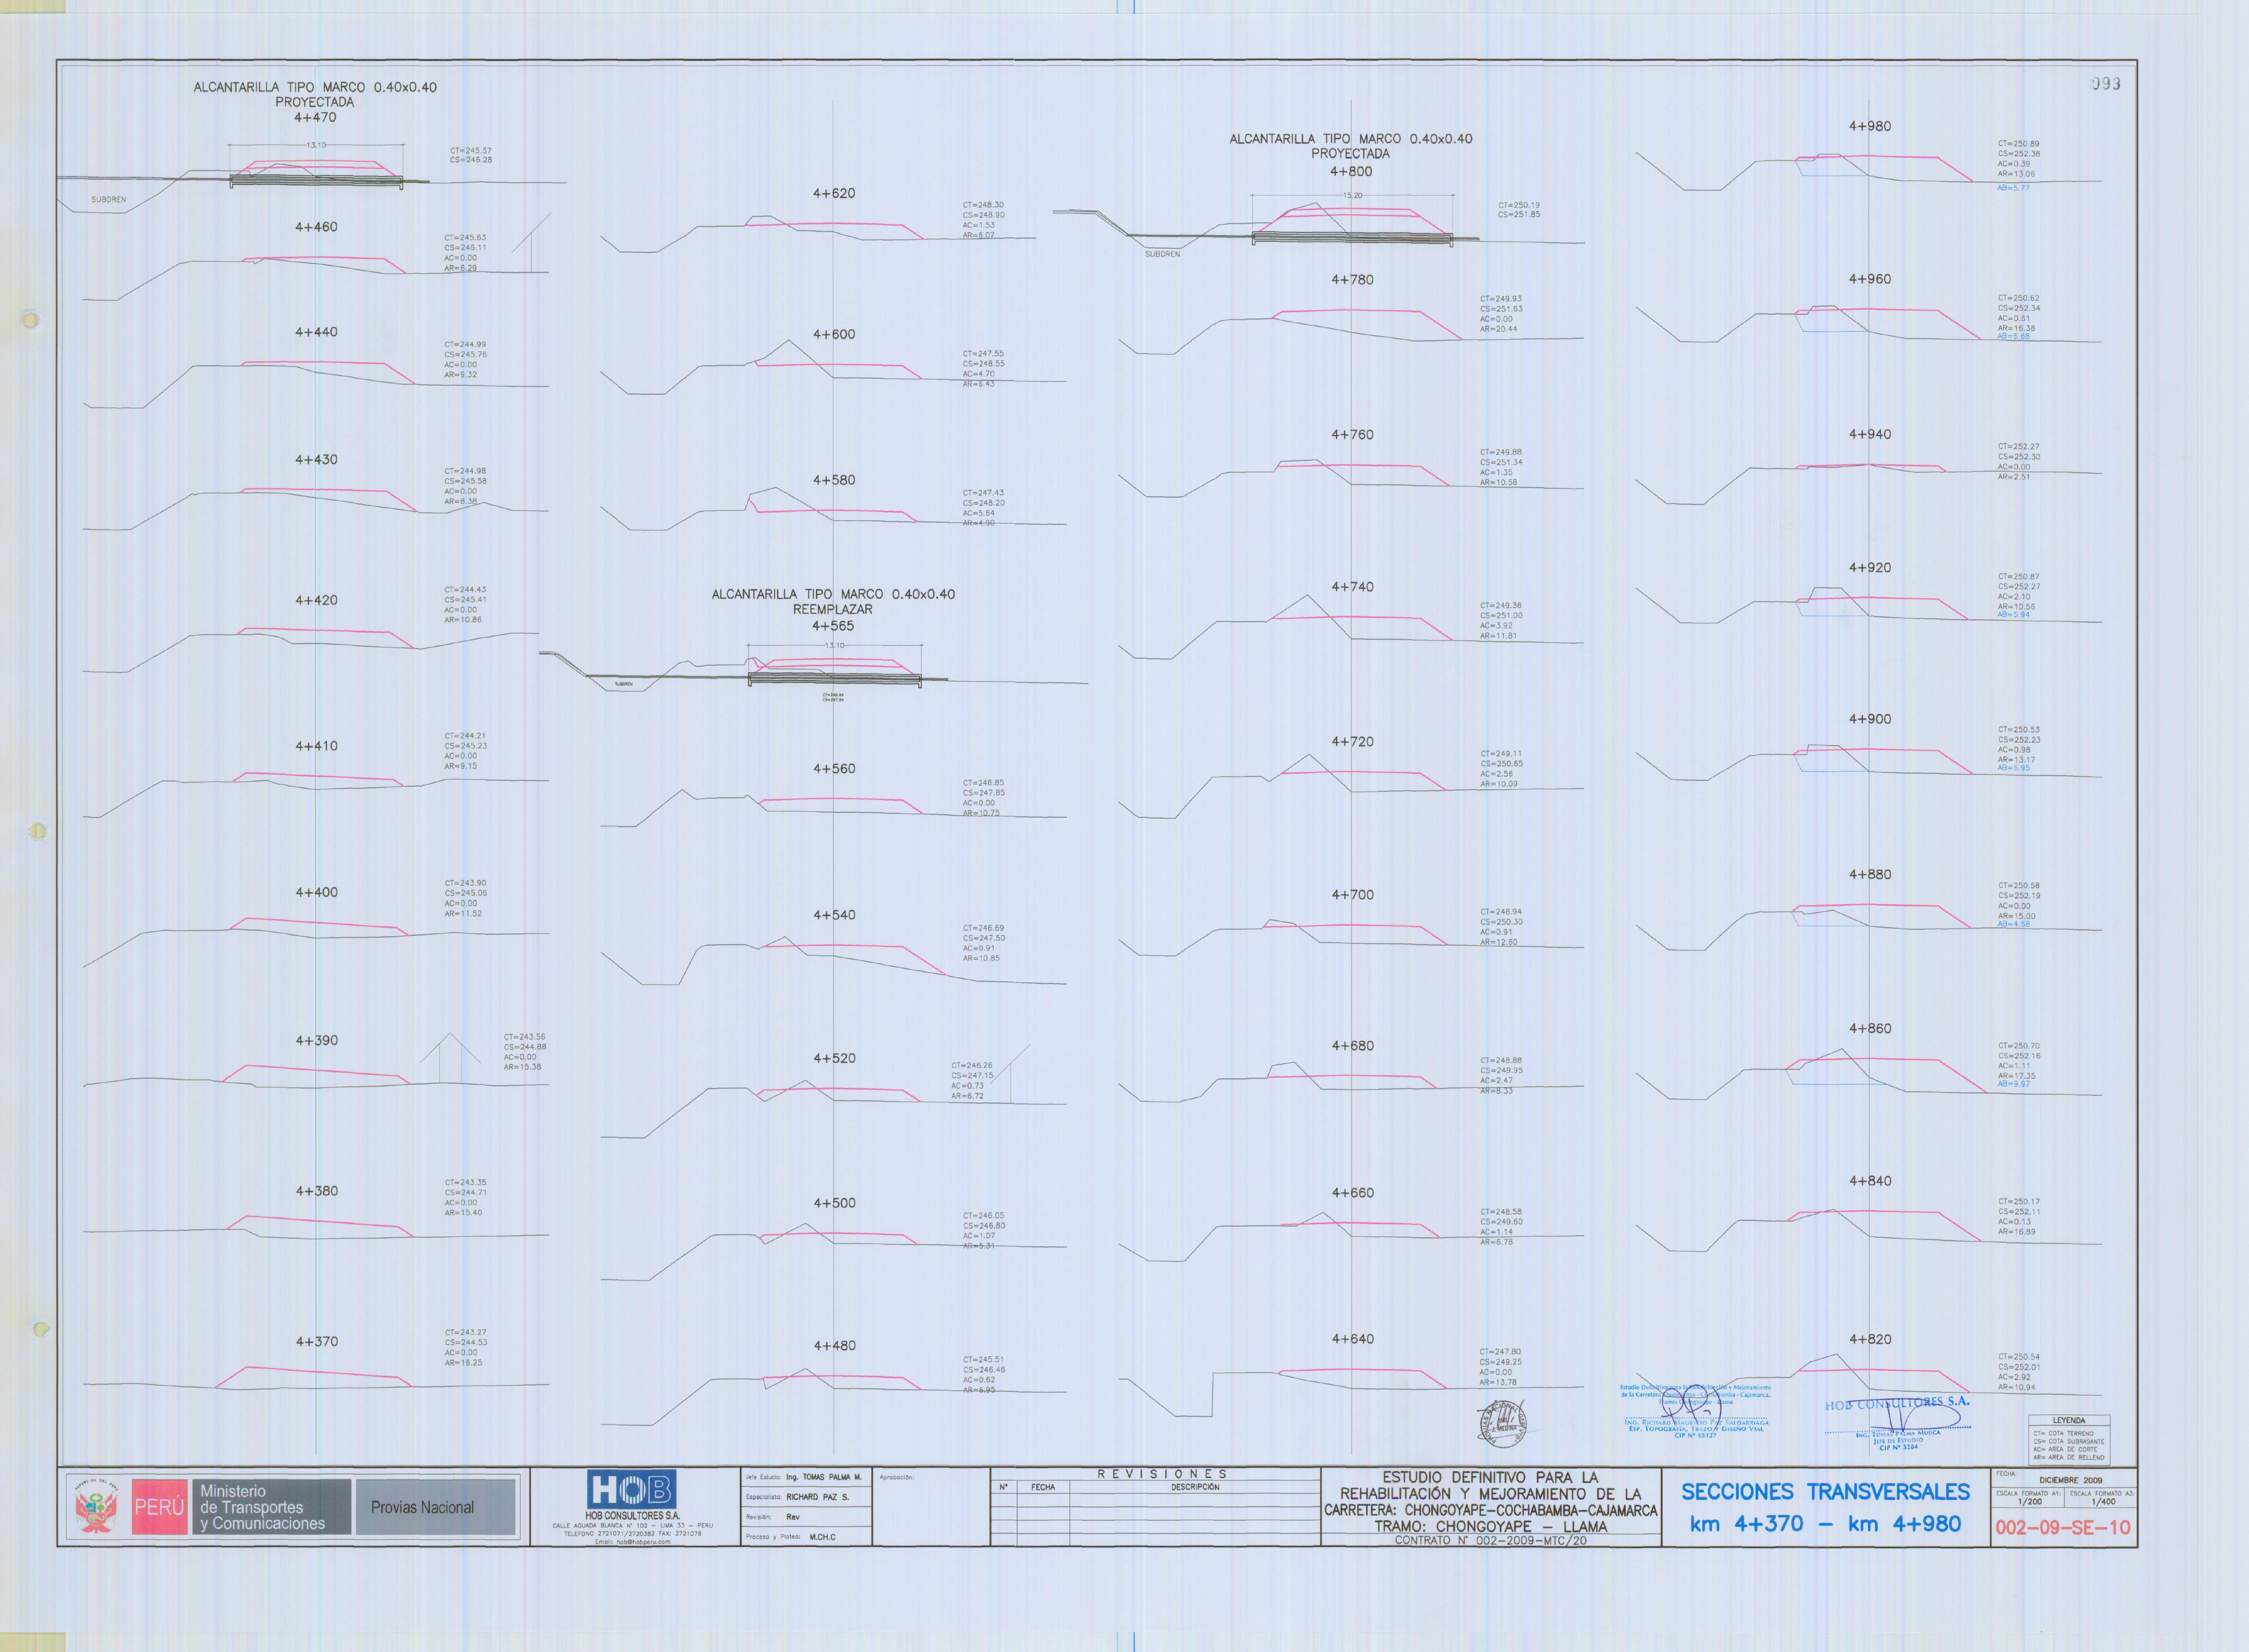Click section label '4+410'

click(x=316, y=746)
